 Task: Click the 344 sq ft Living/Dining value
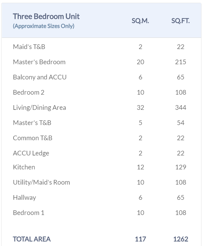tap(181, 108)
